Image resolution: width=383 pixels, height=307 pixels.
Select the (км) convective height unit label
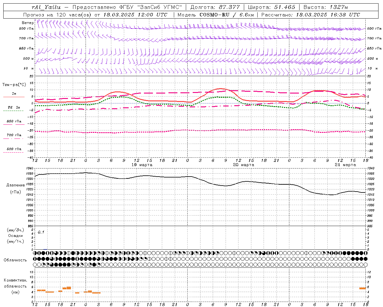click(16, 292)
